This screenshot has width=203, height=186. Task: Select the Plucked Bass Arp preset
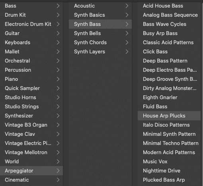tap(169, 180)
